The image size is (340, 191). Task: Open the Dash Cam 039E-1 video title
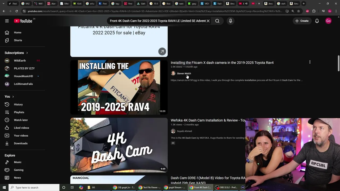208,180
